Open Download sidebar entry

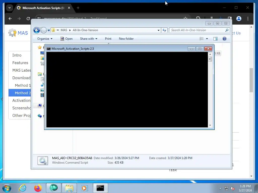(x=21, y=78)
